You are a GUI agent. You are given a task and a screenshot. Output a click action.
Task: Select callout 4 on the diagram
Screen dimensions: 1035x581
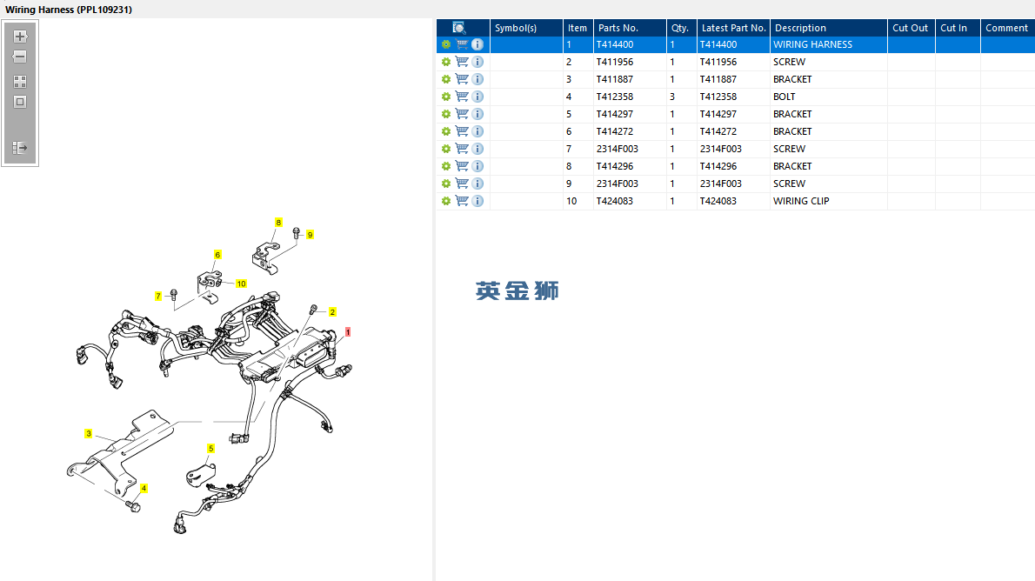pyautogui.click(x=144, y=489)
